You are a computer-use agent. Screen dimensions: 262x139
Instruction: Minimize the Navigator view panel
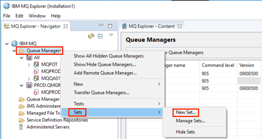[101, 25]
